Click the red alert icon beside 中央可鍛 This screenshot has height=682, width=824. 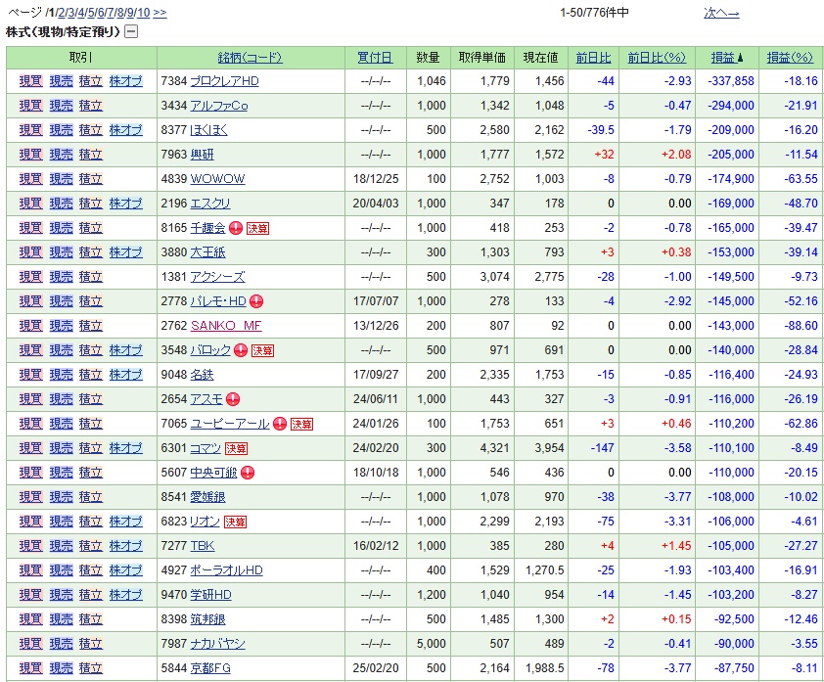(x=248, y=473)
